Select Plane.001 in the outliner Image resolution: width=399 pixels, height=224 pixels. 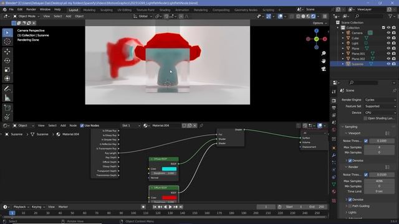(358, 54)
